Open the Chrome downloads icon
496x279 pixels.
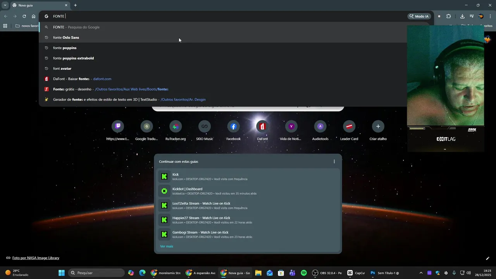(x=462, y=16)
